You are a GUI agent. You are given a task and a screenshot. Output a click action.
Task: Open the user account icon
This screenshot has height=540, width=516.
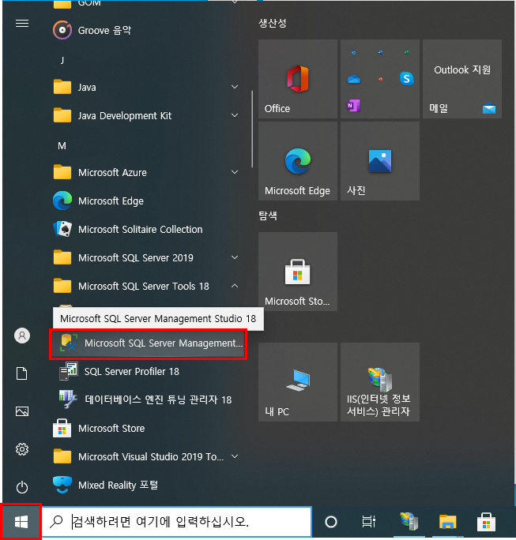pos(22,336)
